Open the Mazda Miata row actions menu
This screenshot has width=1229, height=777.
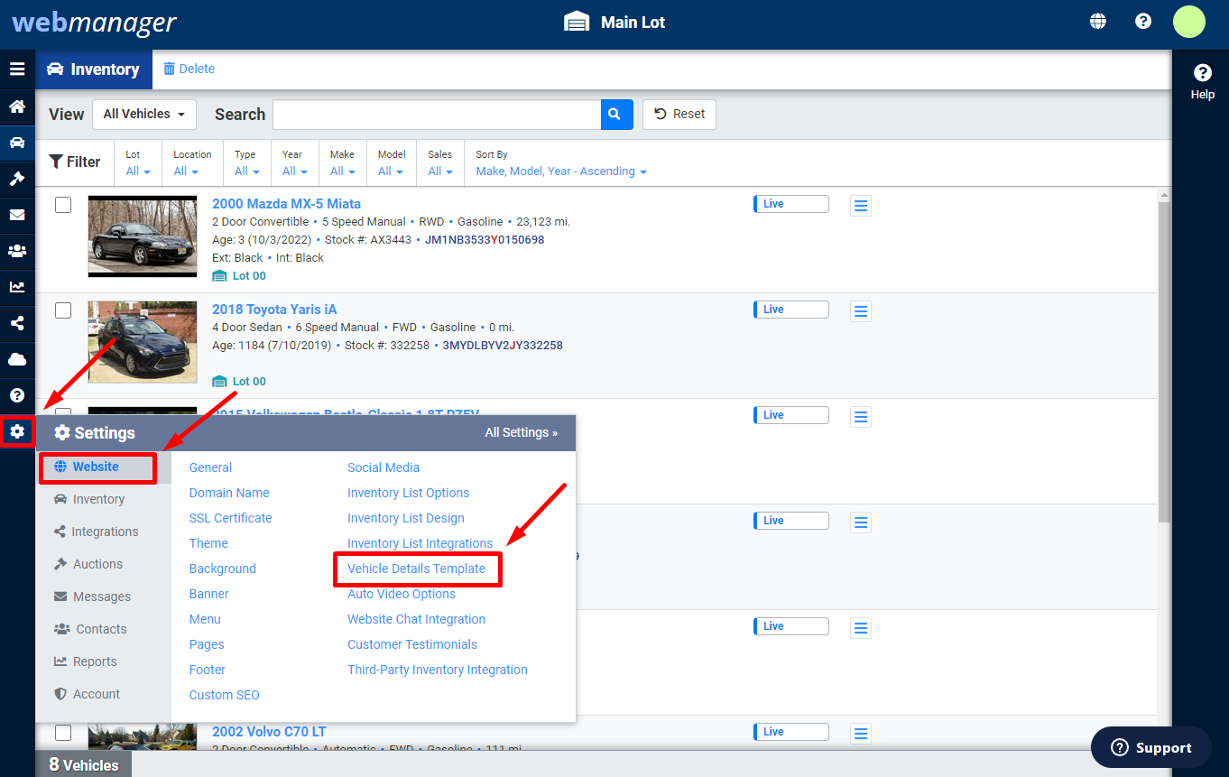click(861, 207)
